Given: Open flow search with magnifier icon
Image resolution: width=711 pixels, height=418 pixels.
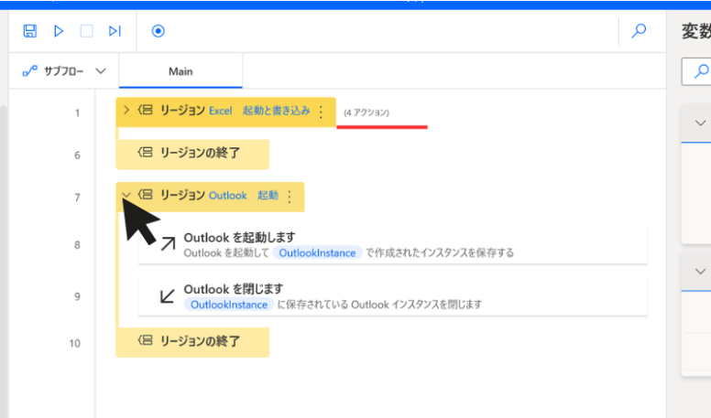Looking at the screenshot, I should tap(639, 31).
